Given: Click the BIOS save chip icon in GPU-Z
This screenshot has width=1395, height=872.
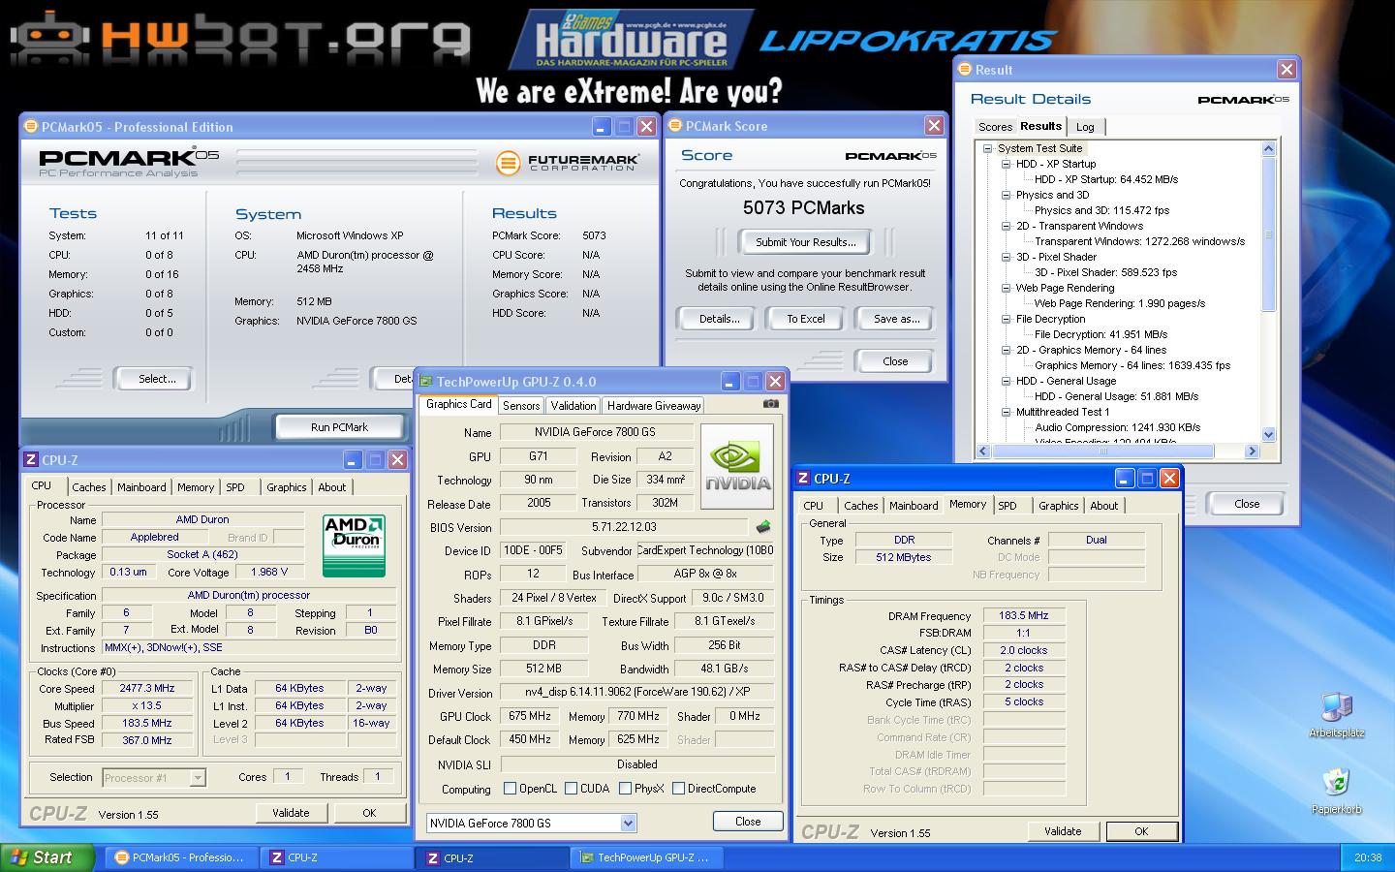Looking at the screenshot, I should pyautogui.click(x=763, y=527).
